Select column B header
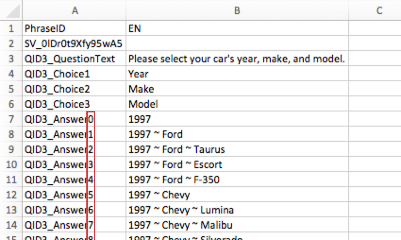 (x=237, y=10)
